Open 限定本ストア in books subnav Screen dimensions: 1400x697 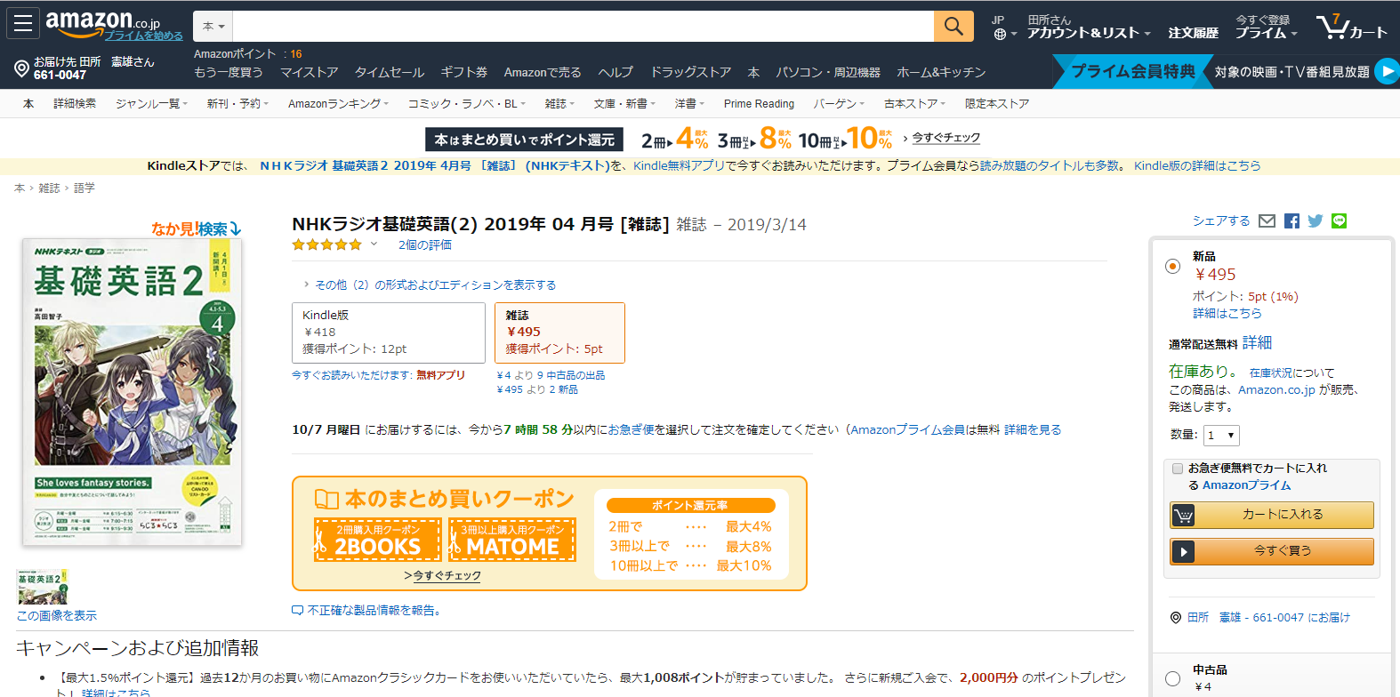pos(997,104)
